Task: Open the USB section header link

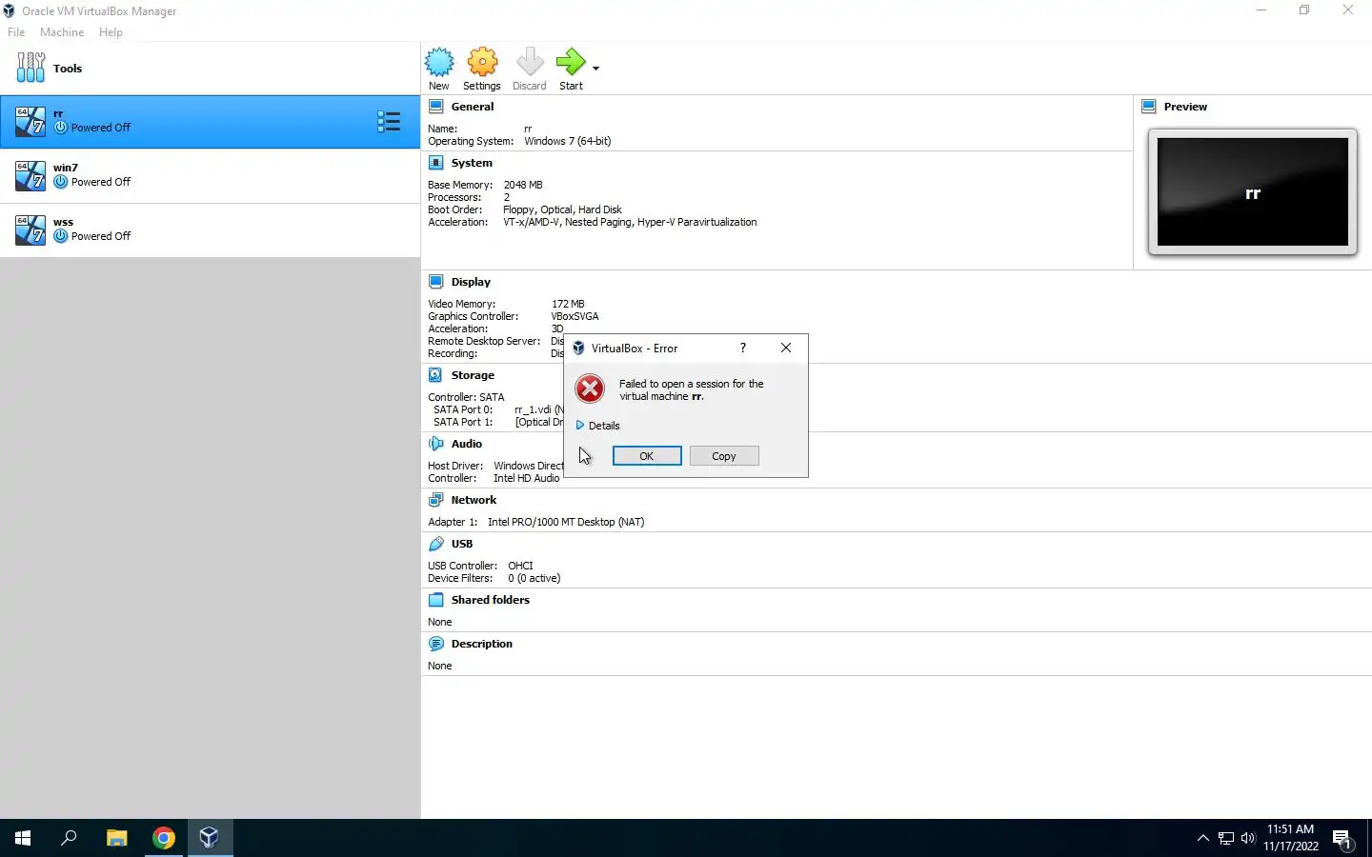Action: (462, 544)
